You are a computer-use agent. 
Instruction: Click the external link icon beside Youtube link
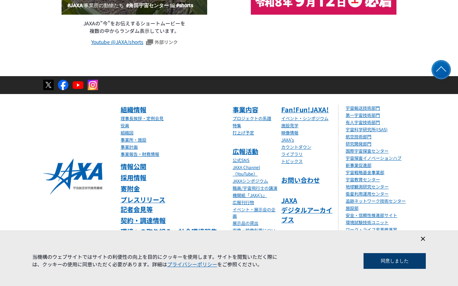tap(150, 42)
